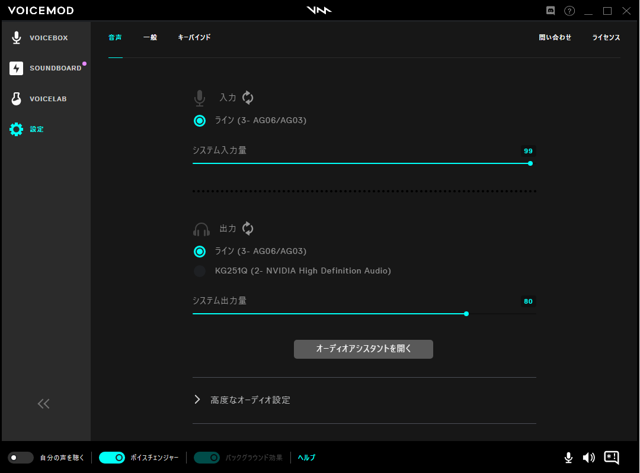Toggle the バックグラウンド効果 switch
This screenshot has height=473, width=640.
207,458
